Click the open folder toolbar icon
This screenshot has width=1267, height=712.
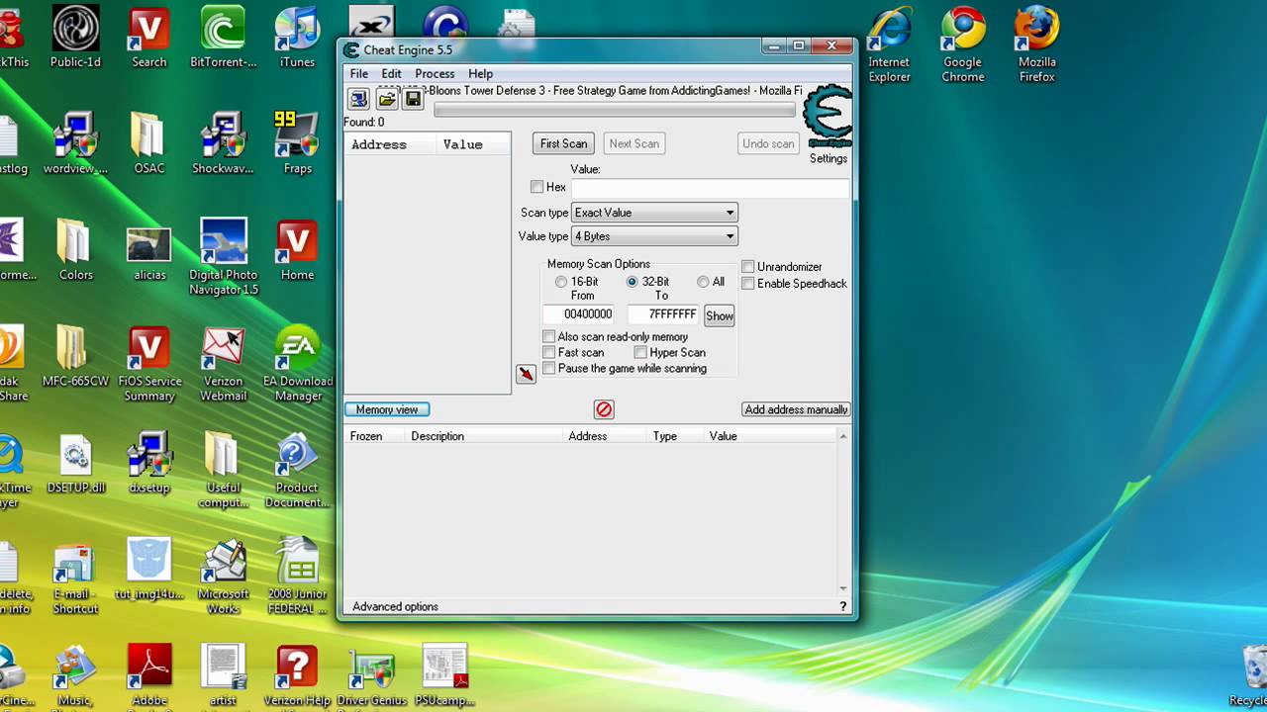387,99
